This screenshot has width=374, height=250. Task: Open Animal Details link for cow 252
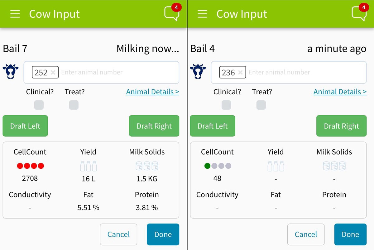pos(153,92)
